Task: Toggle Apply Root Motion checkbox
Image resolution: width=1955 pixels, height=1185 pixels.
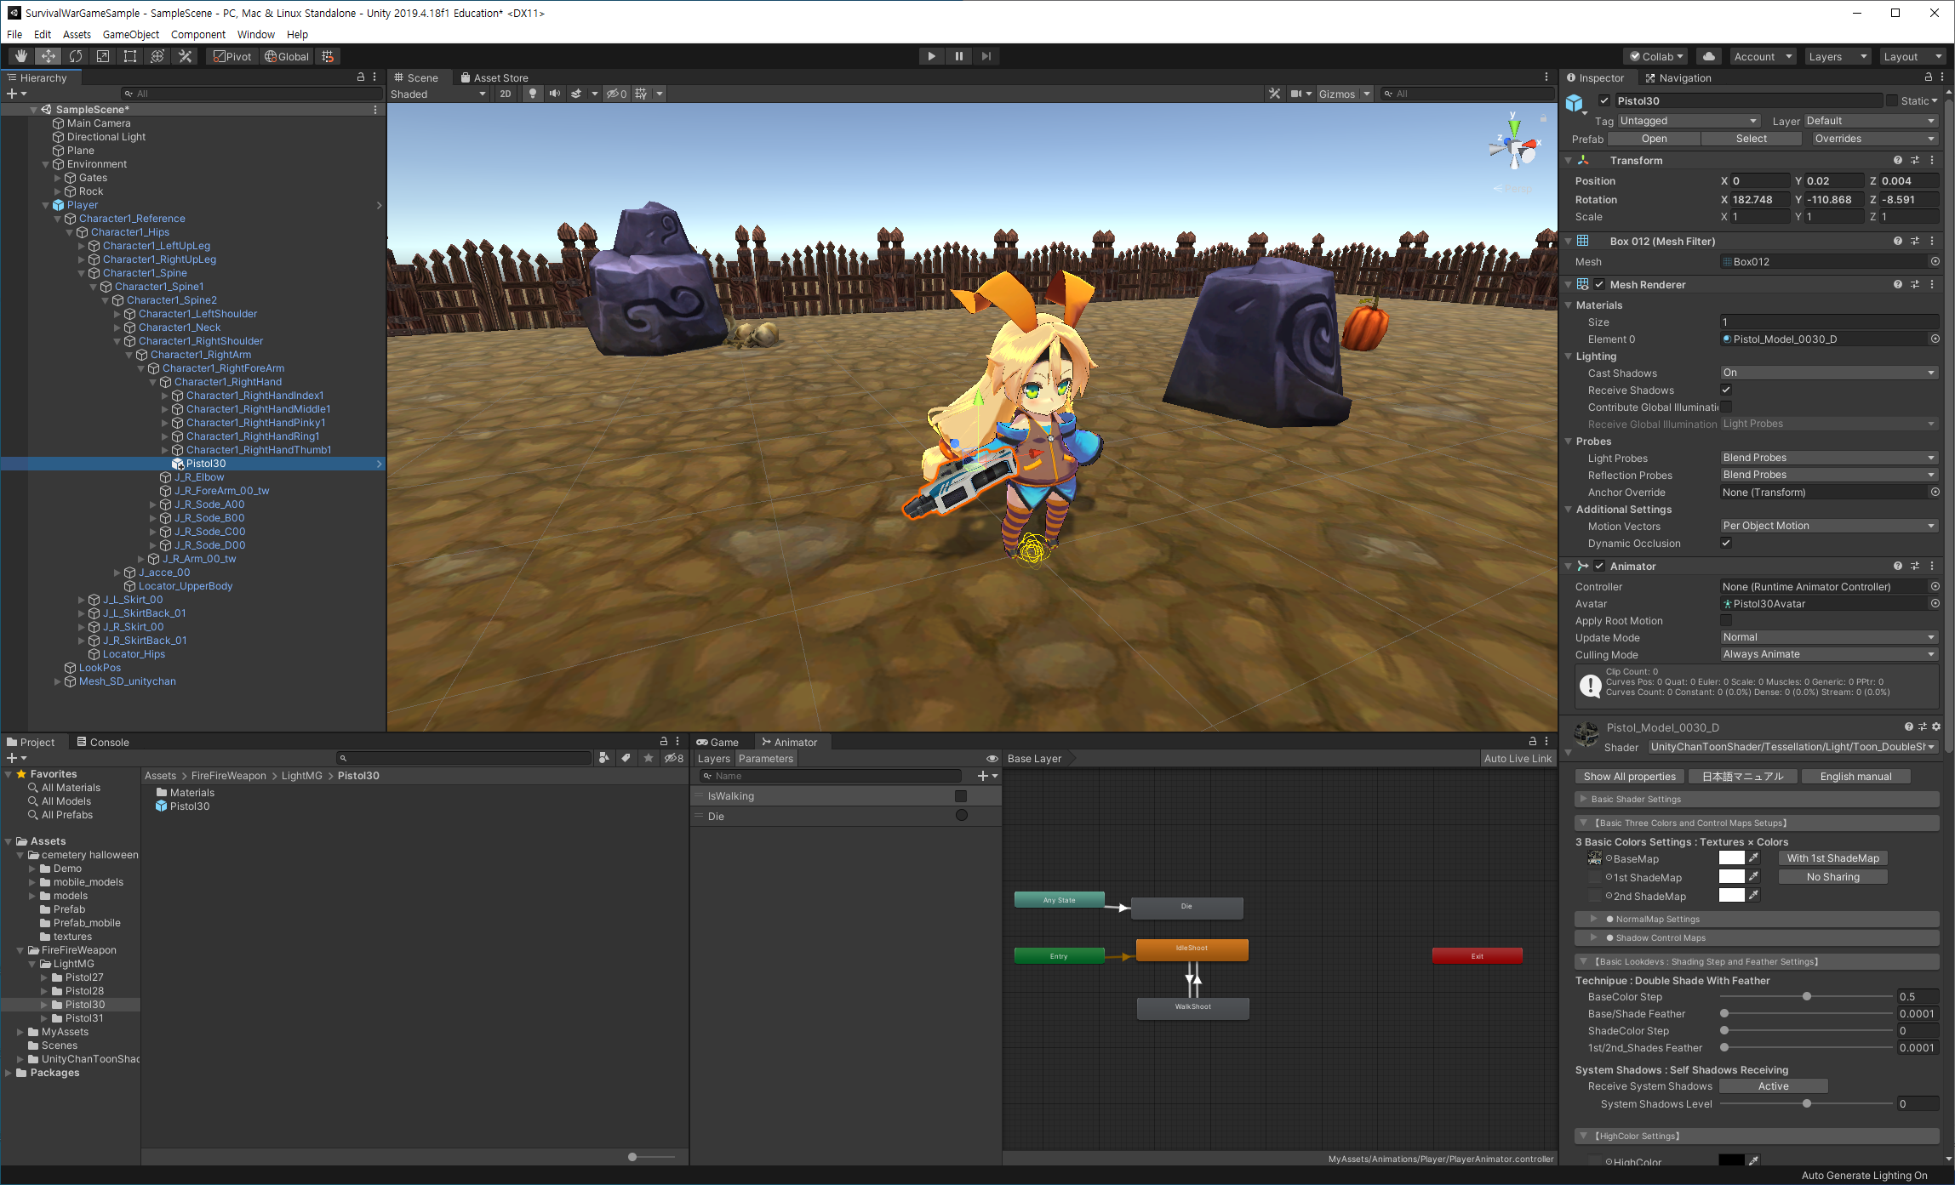Action: [x=1726, y=620]
